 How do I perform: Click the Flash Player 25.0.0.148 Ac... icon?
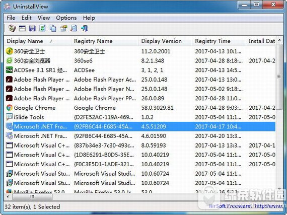coord(10,80)
